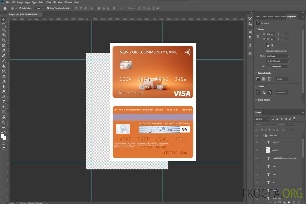The image size is (306, 204).
Task: Toggle rulers button in Rulers & Grids
Action: click(258, 79)
